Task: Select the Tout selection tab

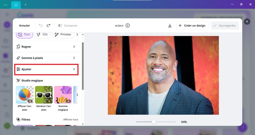Action: pos(25,34)
